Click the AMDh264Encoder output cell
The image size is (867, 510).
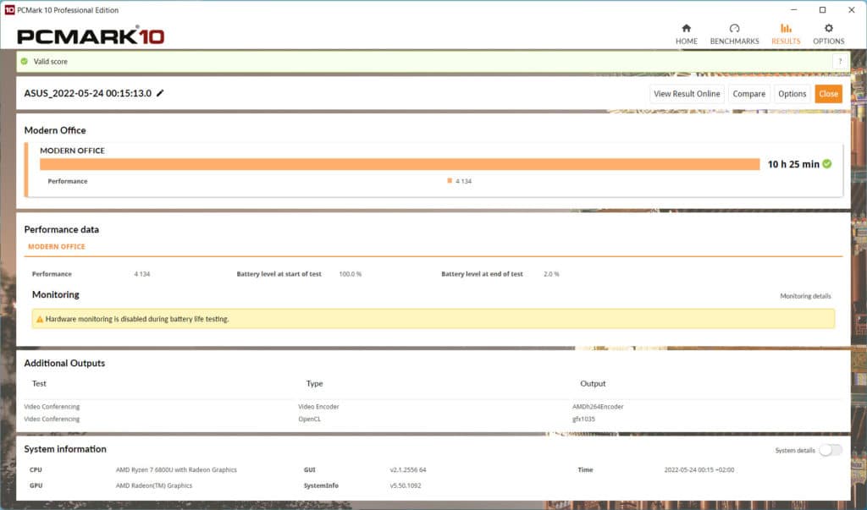point(598,407)
